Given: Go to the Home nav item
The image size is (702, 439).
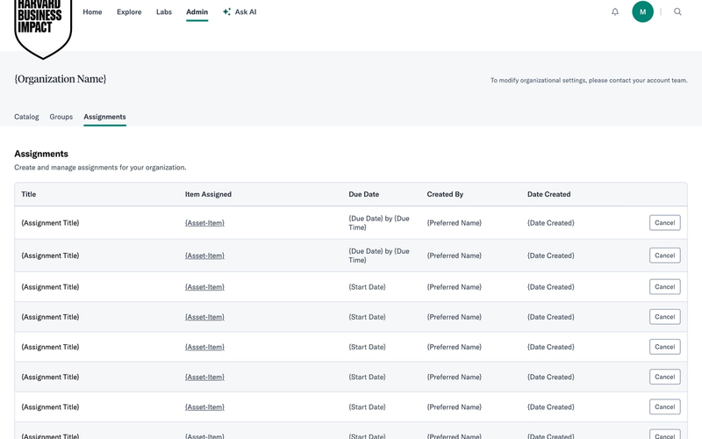Looking at the screenshot, I should pos(92,12).
